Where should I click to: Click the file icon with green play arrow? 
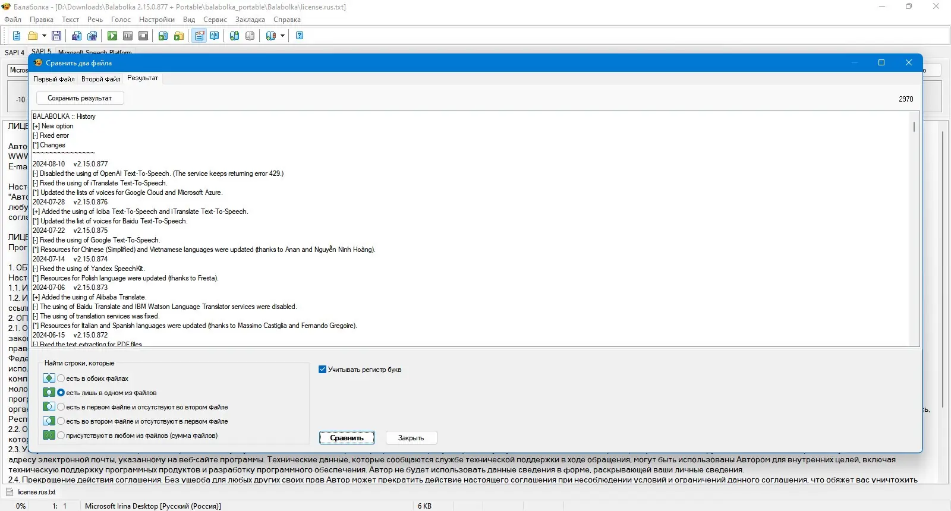tap(163, 36)
